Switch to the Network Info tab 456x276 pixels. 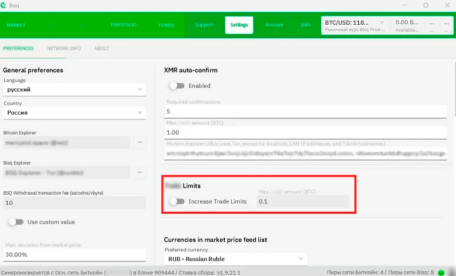(64, 48)
